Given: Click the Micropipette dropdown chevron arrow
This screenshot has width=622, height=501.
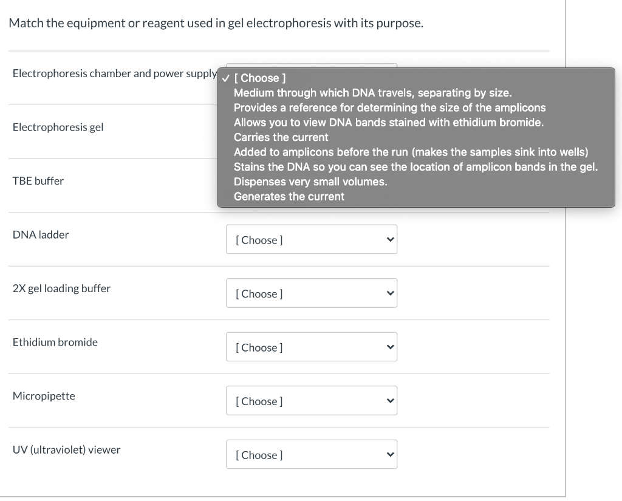Looking at the screenshot, I should pos(391,401).
